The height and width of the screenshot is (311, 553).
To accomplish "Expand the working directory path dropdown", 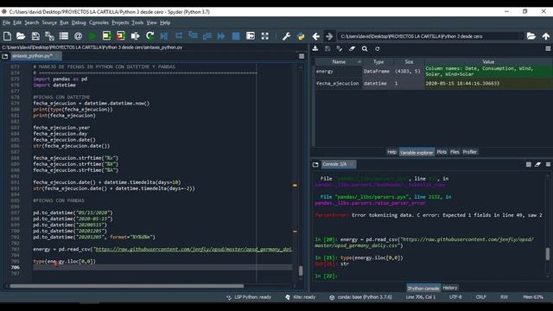I will coord(521,36).
